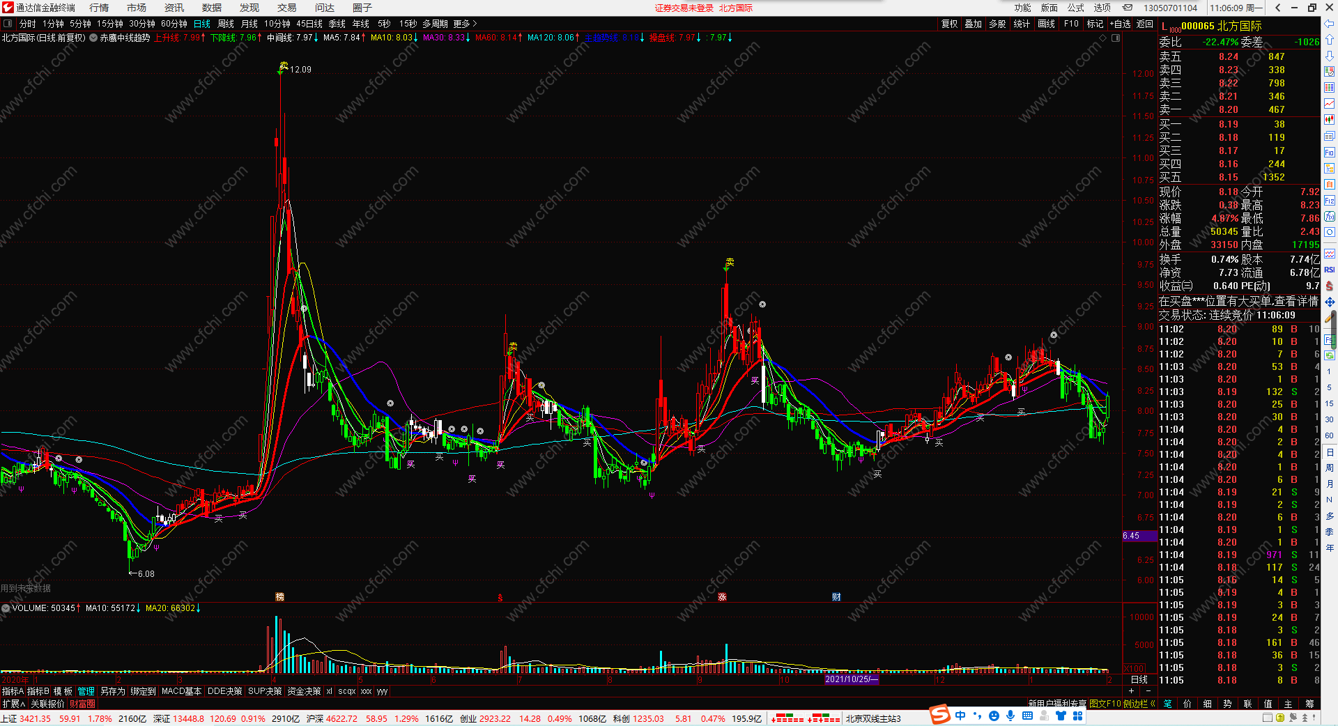Click the 返回 back button
This screenshot has height=726, width=1338.
point(1145,24)
